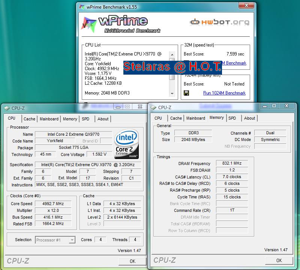Click the 32M best score '7,599 sec'
This screenshot has width=300, height=270.
(x=235, y=54)
